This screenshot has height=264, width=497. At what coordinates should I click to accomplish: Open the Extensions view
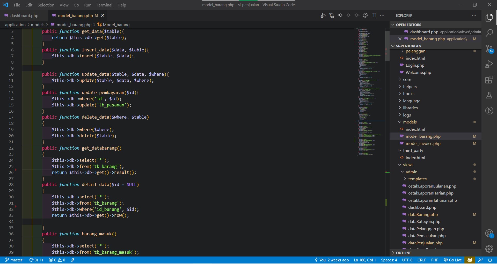489,80
